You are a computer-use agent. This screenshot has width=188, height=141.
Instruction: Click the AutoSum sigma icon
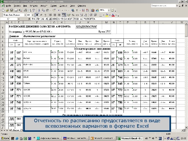[x=77, y=10]
